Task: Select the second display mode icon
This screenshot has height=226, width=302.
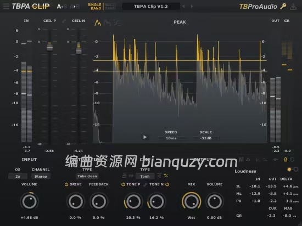Action: (x=107, y=23)
